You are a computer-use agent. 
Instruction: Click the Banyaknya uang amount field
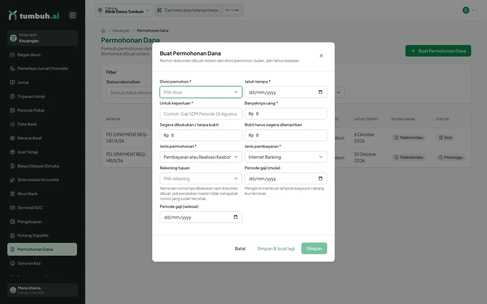coord(286,114)
